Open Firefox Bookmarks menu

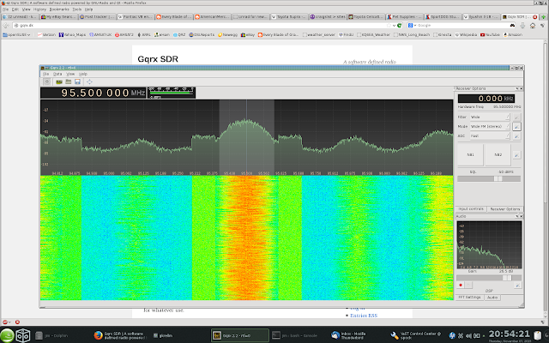coord(59,9)
